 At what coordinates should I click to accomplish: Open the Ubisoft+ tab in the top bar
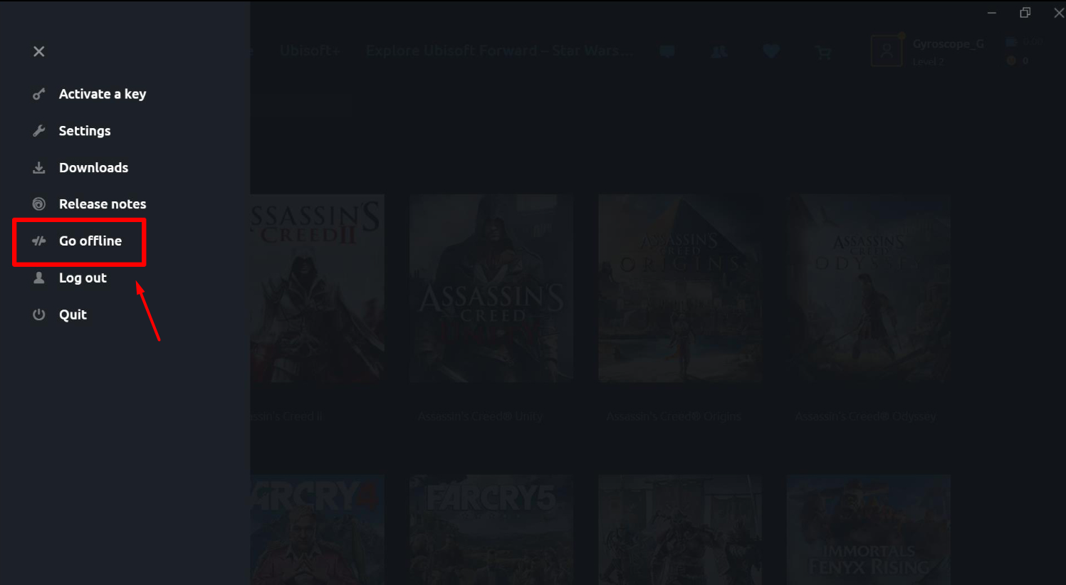[310, 51]
